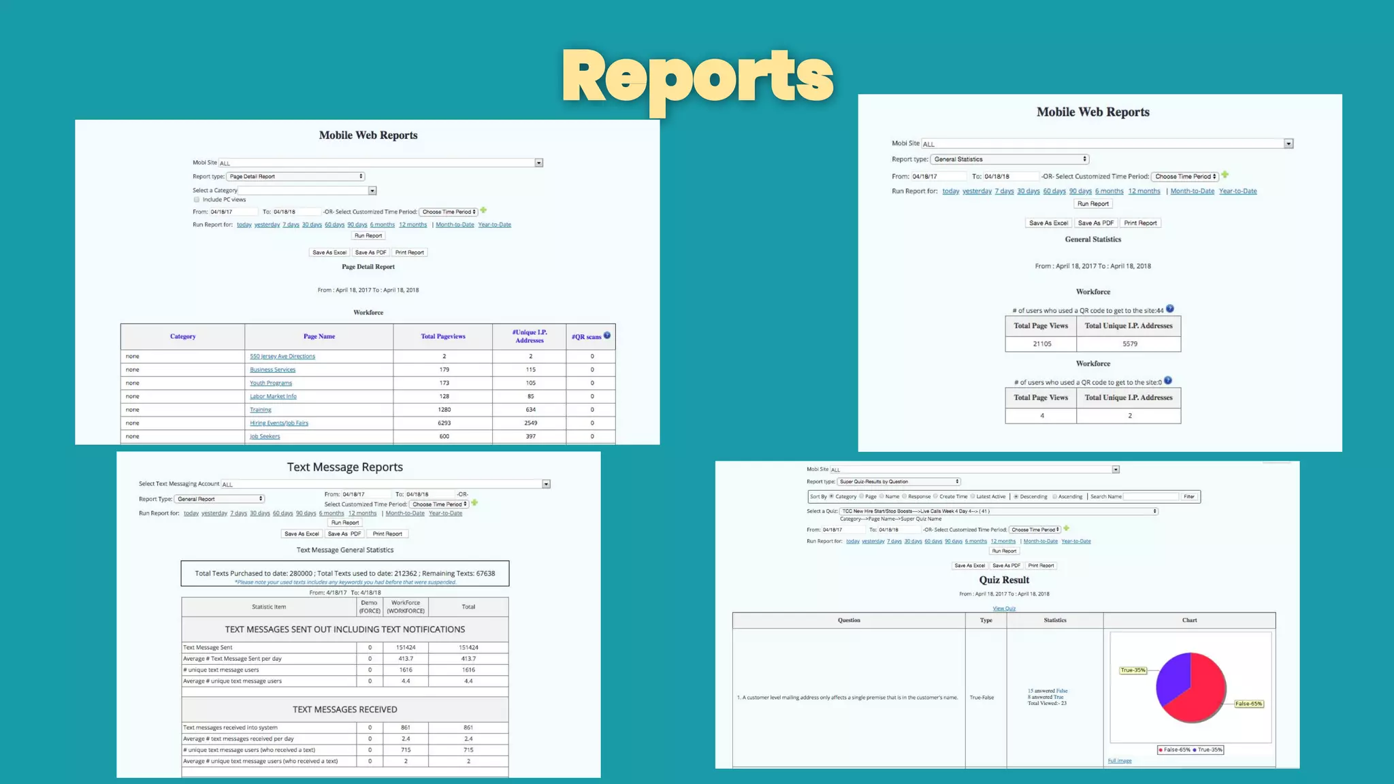The height and width of the screenshot is (784, 1394).
Task: Open Report Type dropdown showing General Report
Action: pyautogui.click(x=219, y=499)
